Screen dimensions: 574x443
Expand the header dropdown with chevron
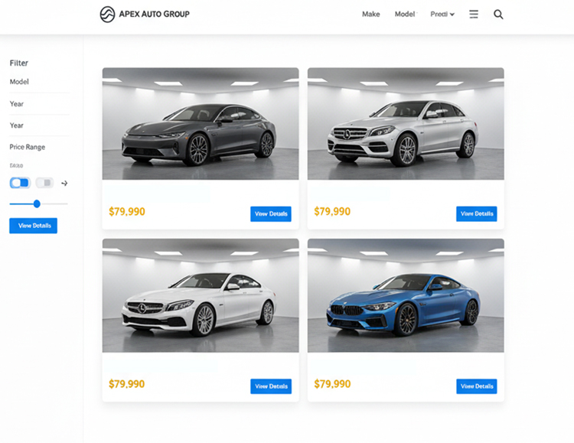tap(442, 15)
